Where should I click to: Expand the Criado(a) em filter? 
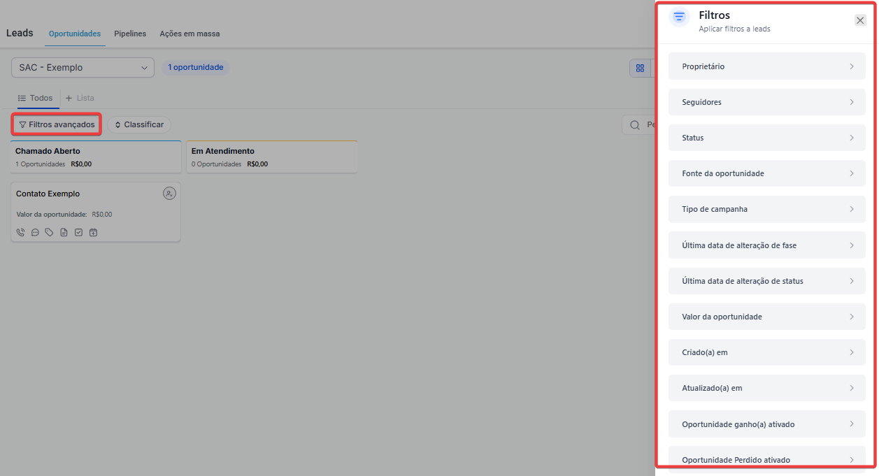(767, 352)
